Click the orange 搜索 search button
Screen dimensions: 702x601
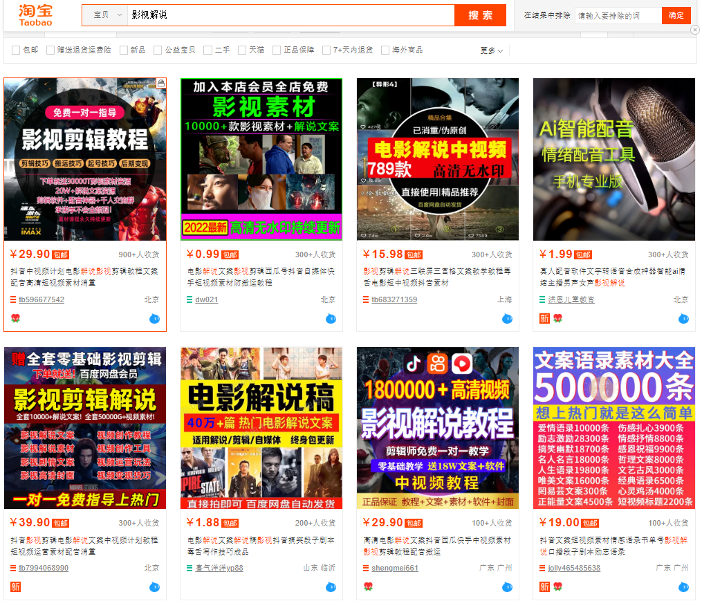pos(481,15)
